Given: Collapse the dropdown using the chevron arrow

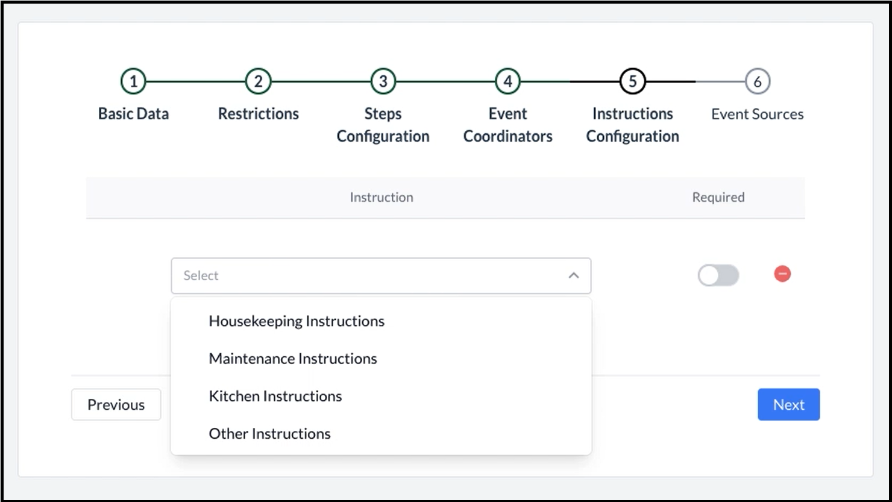Looking at the screenshot, I should click(x=574, y=275).
